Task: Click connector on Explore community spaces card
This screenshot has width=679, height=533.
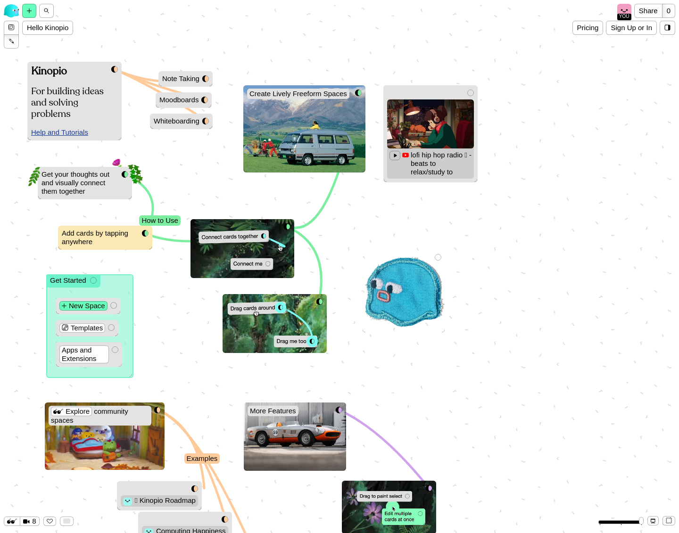Action: click(157, 410)
